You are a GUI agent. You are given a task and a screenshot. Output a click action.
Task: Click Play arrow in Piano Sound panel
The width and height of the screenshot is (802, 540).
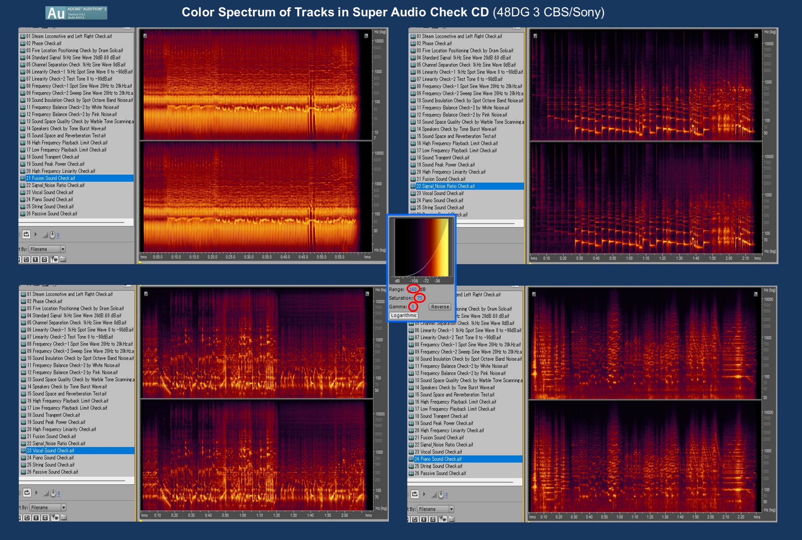(x=424, y=494)
